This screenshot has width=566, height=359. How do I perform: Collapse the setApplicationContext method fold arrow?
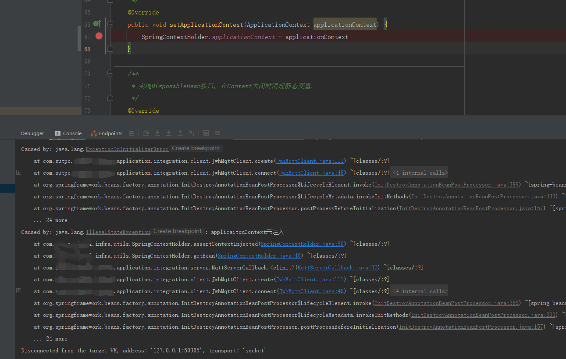[x=110, y=25]
